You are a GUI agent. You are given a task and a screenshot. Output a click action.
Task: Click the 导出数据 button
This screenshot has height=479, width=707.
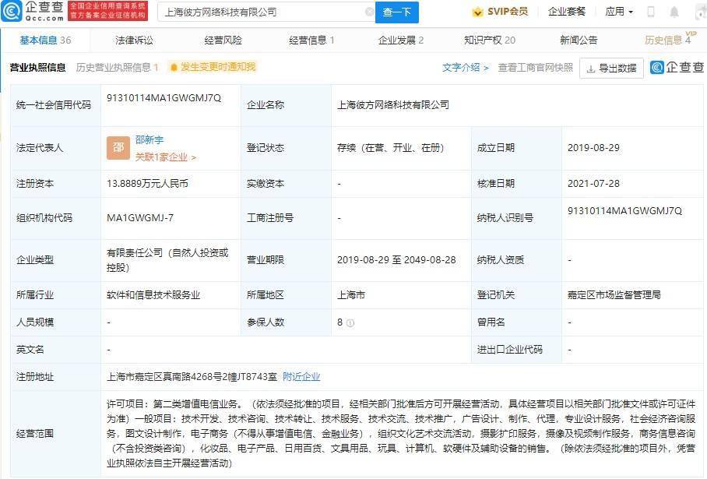pos(611,69)
